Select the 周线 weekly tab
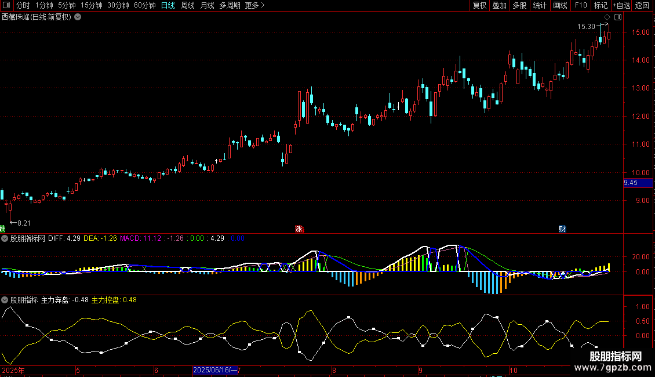This screenshot has width=655, height=377. tap(188, 5)
